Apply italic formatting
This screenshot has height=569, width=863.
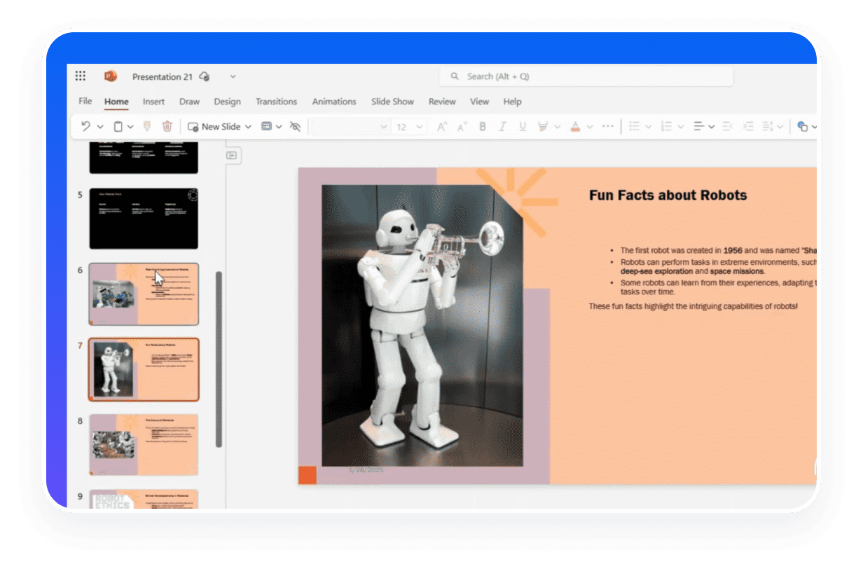point(502,127)
